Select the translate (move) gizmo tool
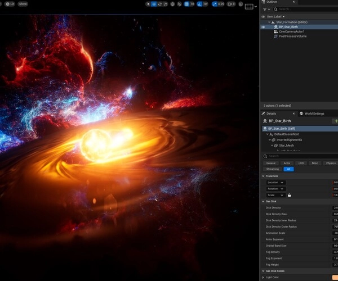Screen dimensions: 338x281 tap(154, 4)
